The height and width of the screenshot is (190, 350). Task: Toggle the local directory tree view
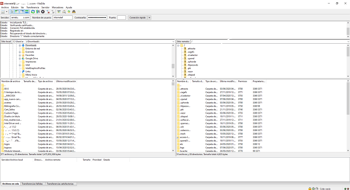[x=17, y=12]
